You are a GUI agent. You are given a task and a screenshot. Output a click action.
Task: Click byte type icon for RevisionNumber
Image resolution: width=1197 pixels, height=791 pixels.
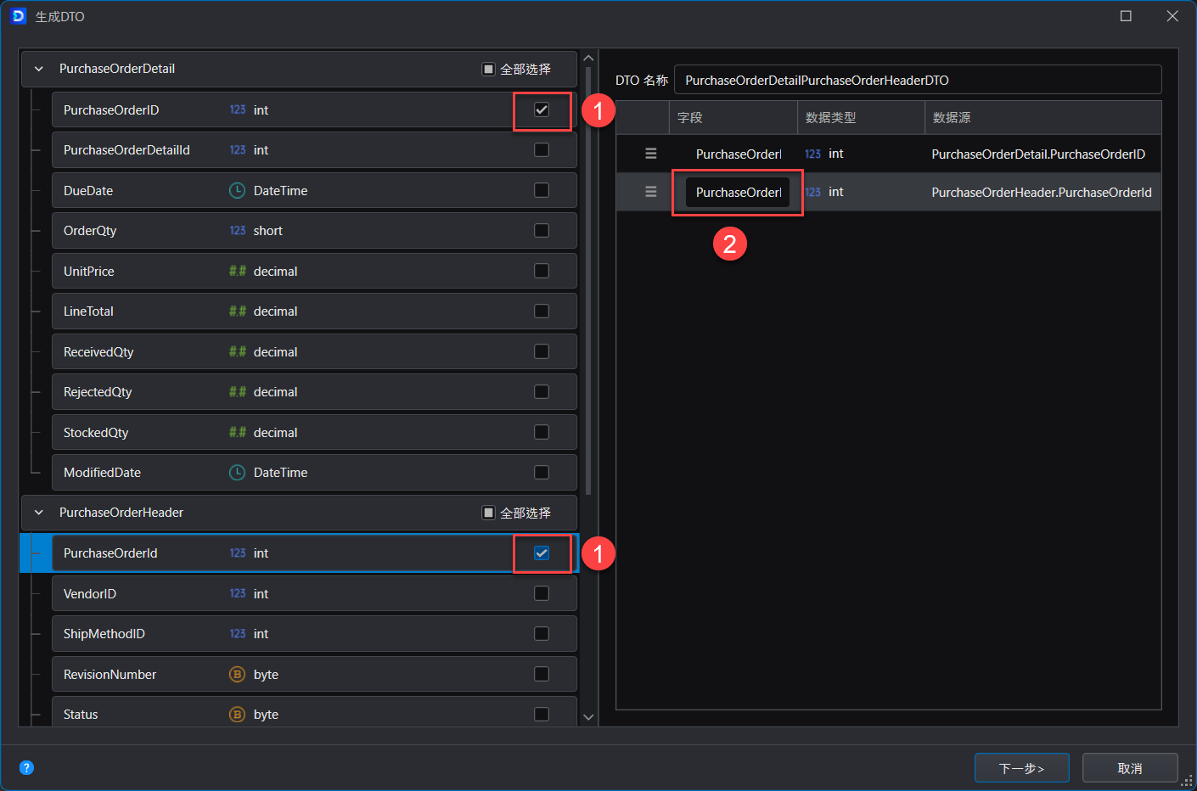(238, 675)
